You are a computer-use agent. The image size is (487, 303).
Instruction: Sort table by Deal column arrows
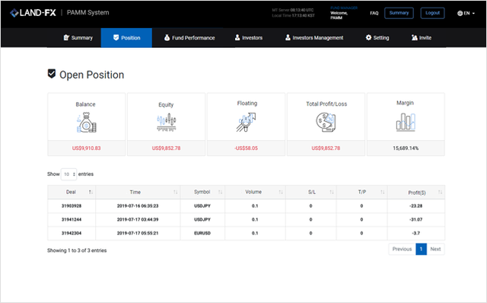pyautogui.click(x=91, y=192)
